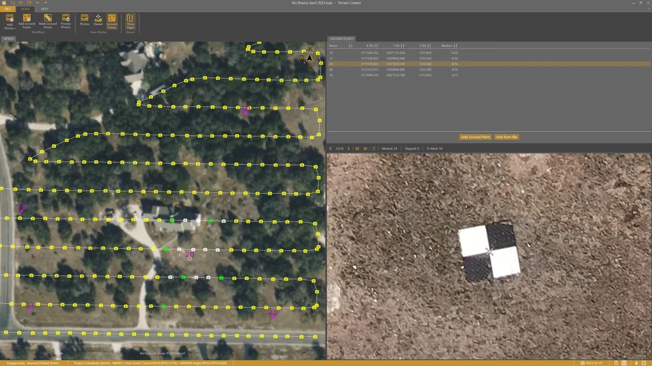Click the Add Ground Points ribbon icon

[27, 22]
